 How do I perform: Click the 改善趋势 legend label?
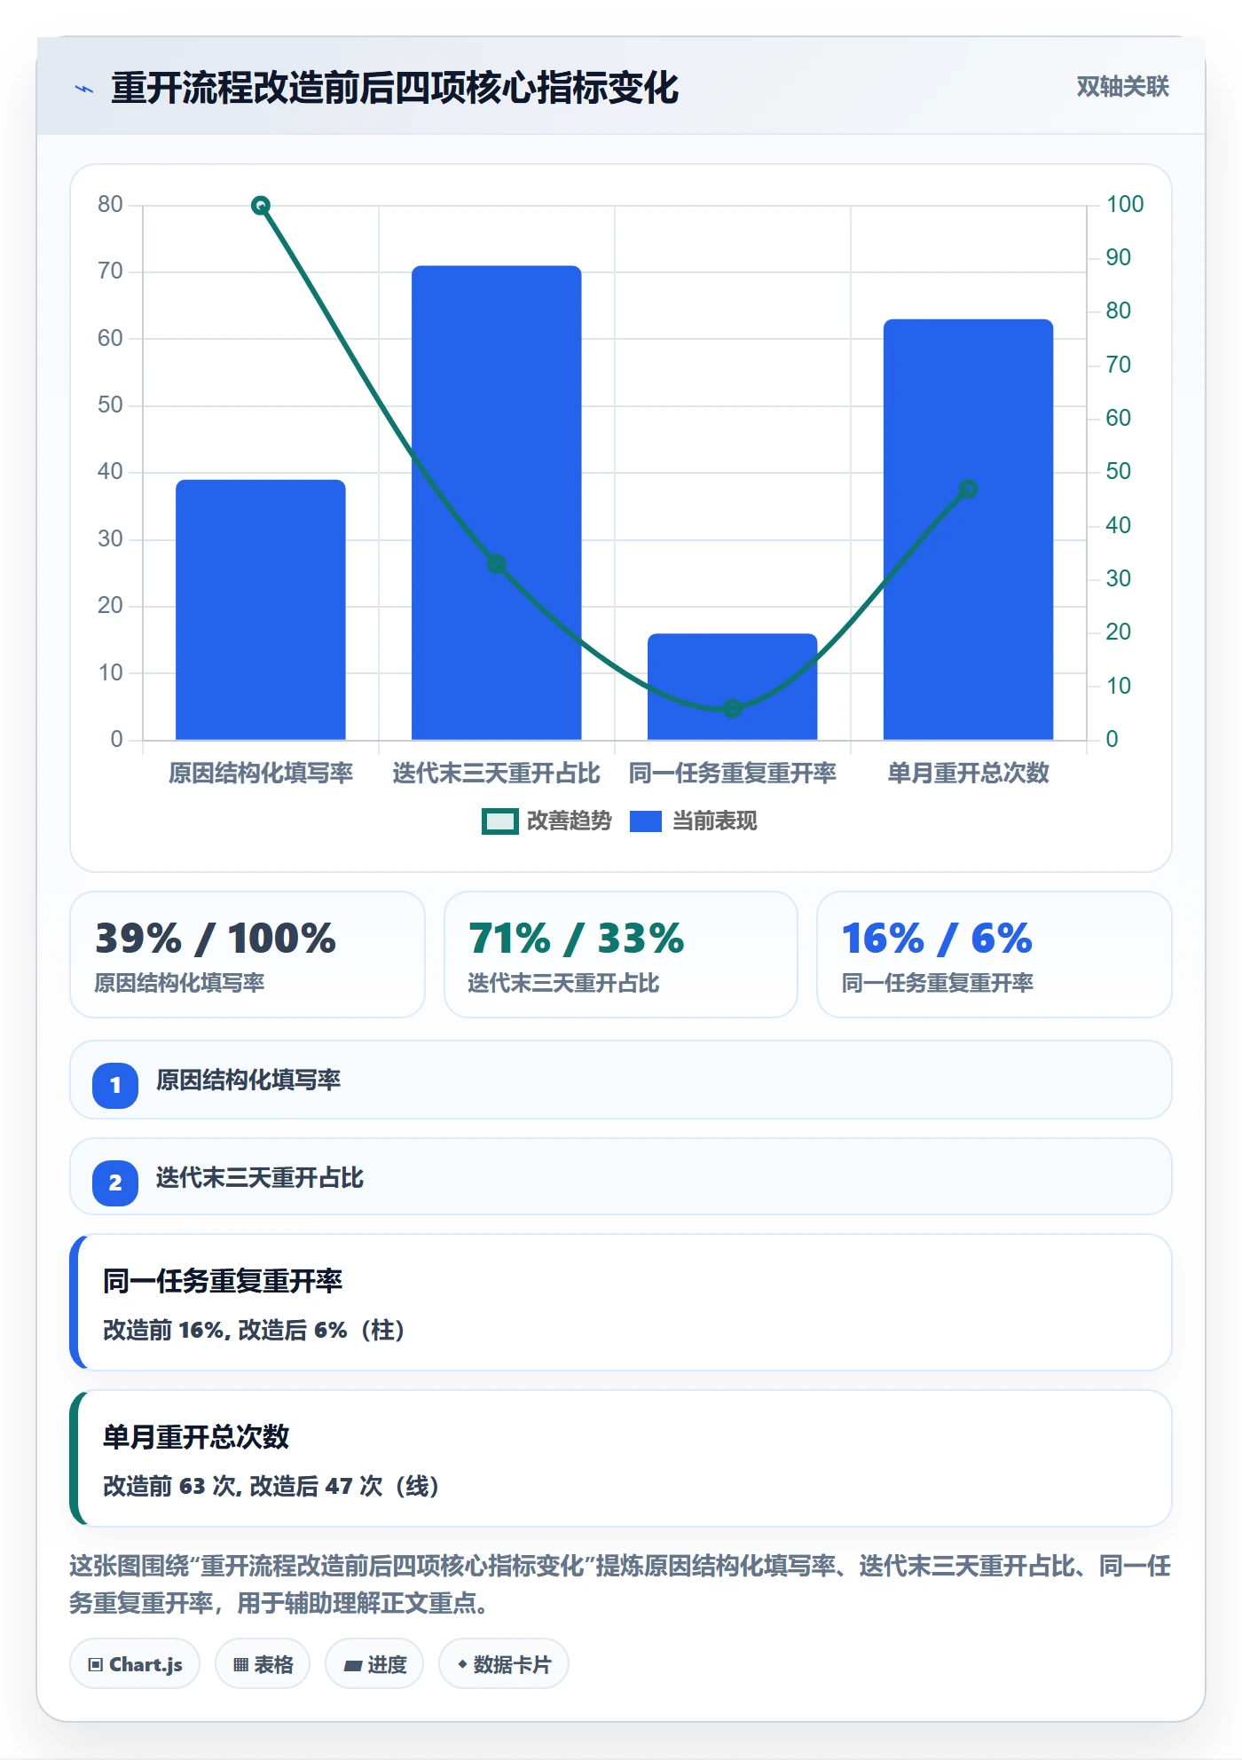[569, 821]
